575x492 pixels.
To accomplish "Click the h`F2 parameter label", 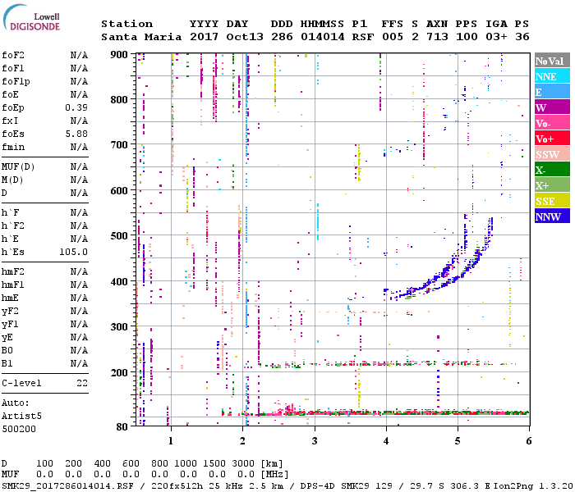I will pos(13,225).
